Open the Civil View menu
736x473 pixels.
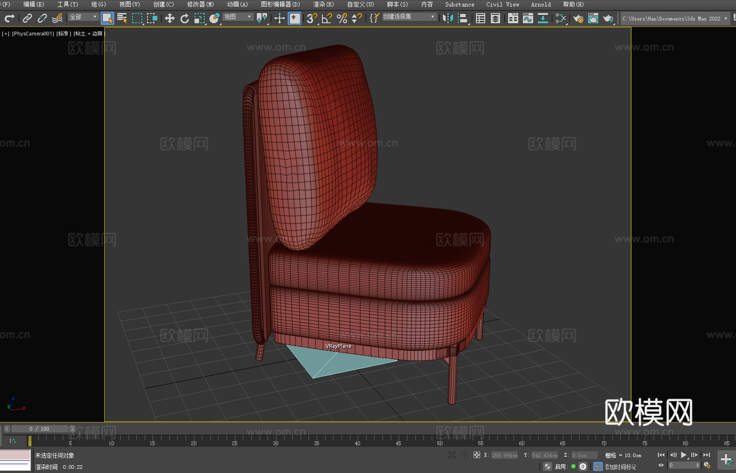point(502,4)
